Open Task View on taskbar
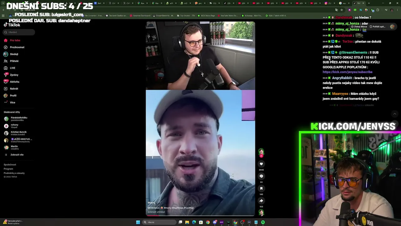The height and width of the screenshot is (226, 401). pos(180,222)
